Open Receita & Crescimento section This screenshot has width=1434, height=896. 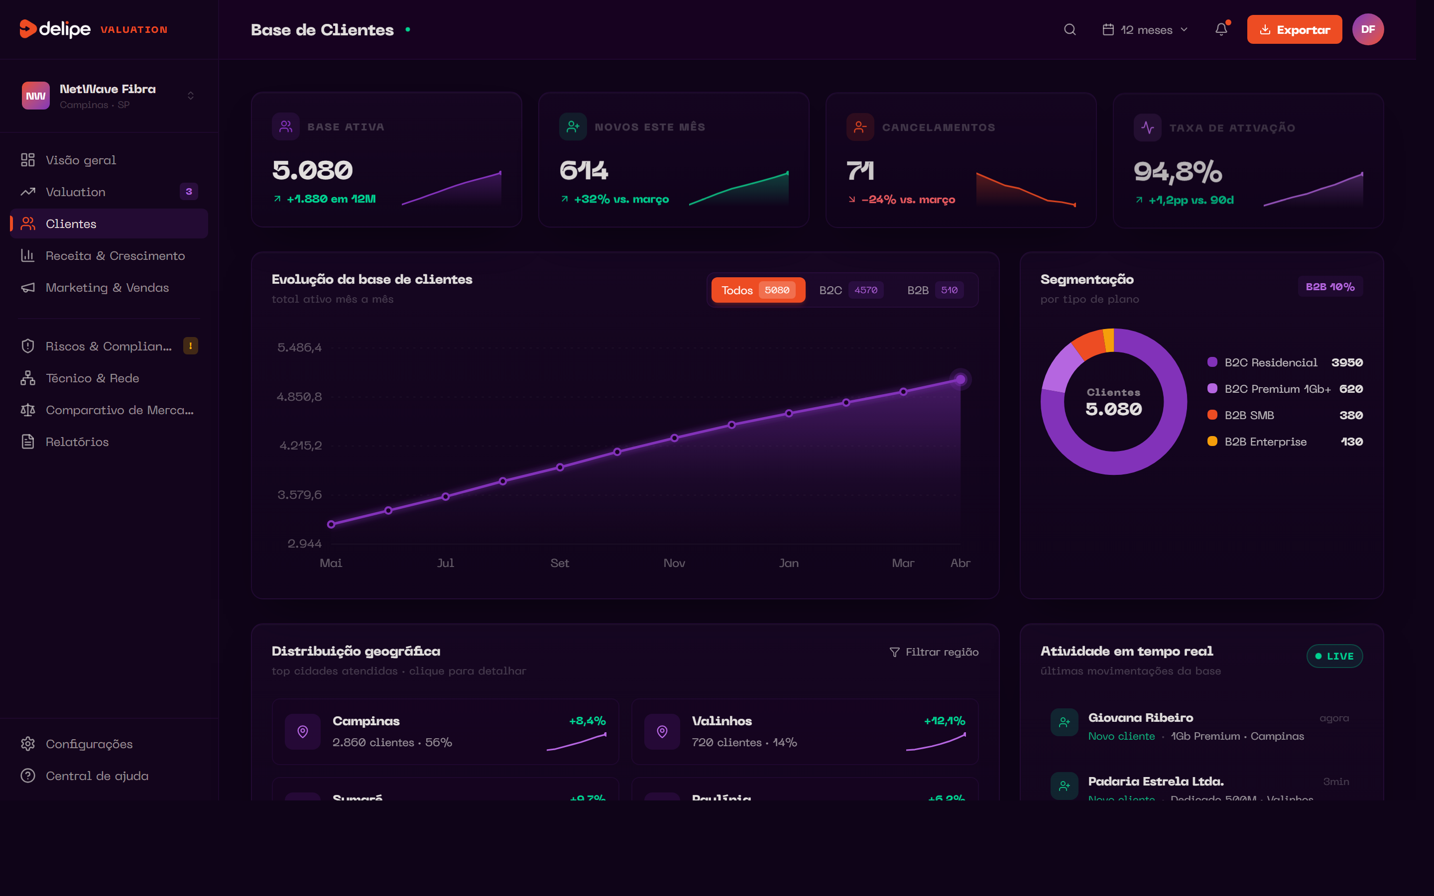point(115,256)
